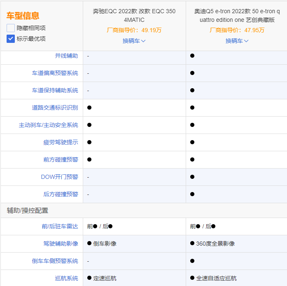This screenshot has height=286, width=287.
Task: Open the 并线辅助 parameter link
Action: 66,56
